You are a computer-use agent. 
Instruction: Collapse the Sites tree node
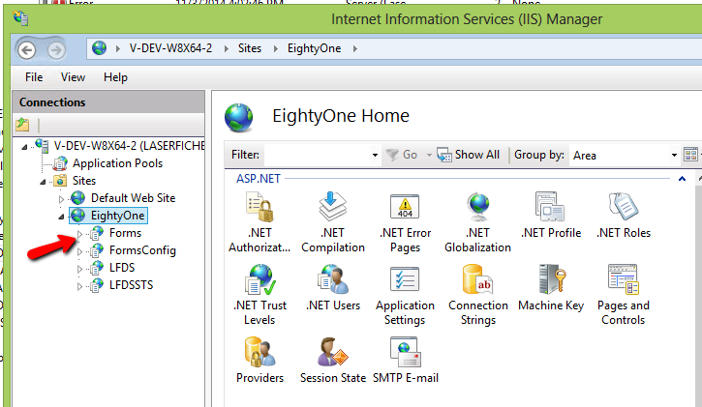point(43,182)
